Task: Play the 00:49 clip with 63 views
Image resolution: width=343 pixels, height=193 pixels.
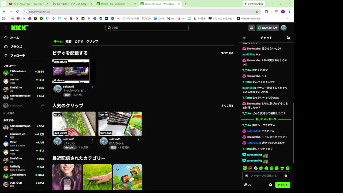Action: pos(120,124)
